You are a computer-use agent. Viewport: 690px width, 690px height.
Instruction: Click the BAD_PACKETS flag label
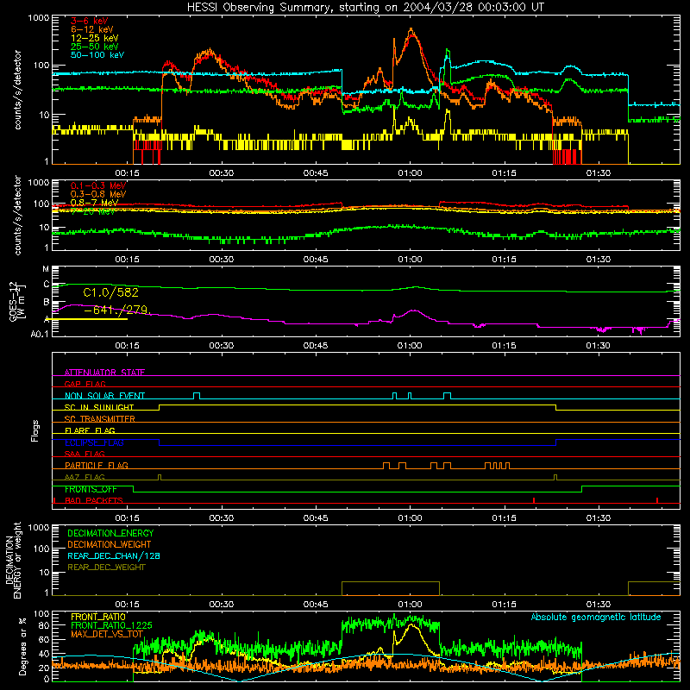coord(94,500)
